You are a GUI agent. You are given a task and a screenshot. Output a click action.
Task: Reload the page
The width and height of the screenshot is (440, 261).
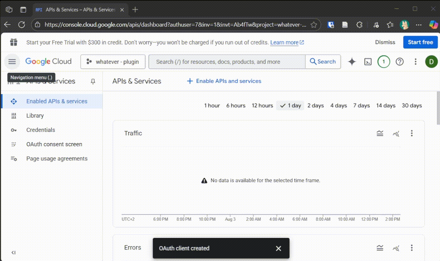click(22, 25)
